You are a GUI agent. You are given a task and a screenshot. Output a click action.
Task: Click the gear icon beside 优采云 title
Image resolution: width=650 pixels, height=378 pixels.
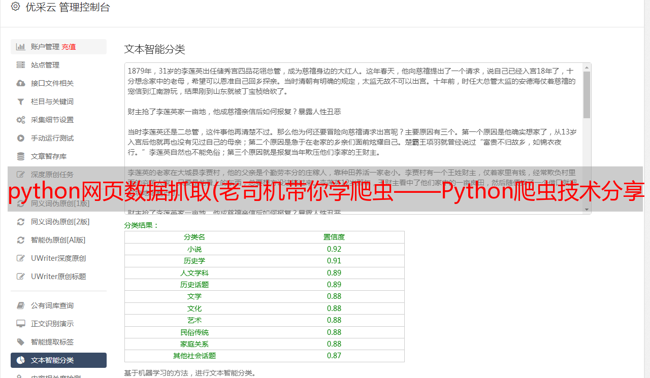[15, 7]
